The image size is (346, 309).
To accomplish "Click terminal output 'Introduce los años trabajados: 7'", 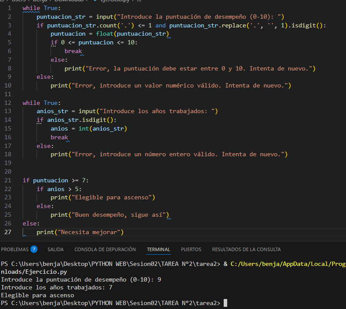I will 57,287.
